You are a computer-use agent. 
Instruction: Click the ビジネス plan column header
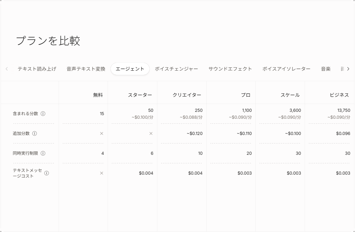[339, 95]
